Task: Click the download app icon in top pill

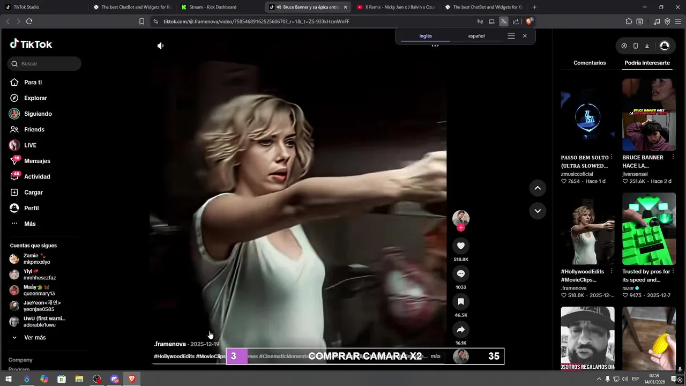Action: (x=647, y=46)
